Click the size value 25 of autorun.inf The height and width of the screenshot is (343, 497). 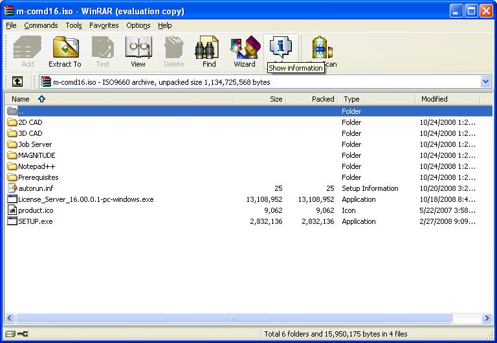coord(278,188)
